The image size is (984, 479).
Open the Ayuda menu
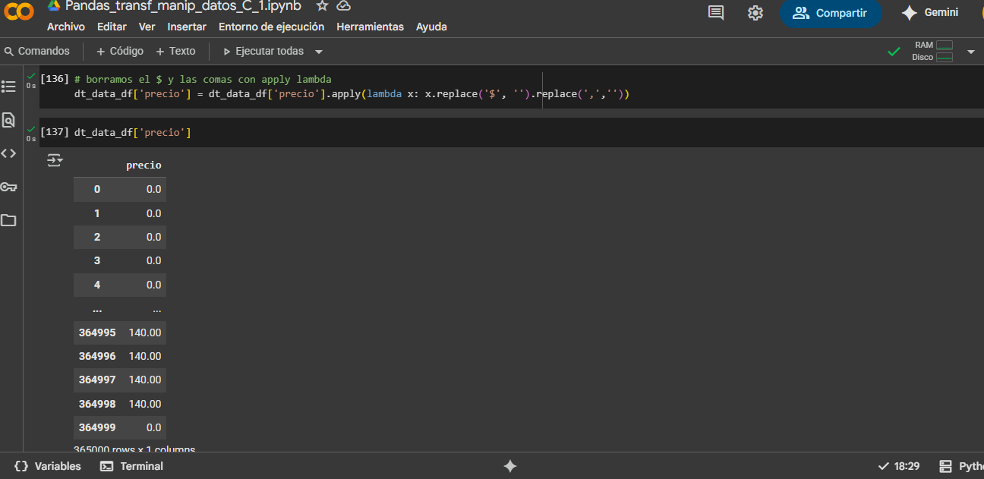[x=431, y=27]
